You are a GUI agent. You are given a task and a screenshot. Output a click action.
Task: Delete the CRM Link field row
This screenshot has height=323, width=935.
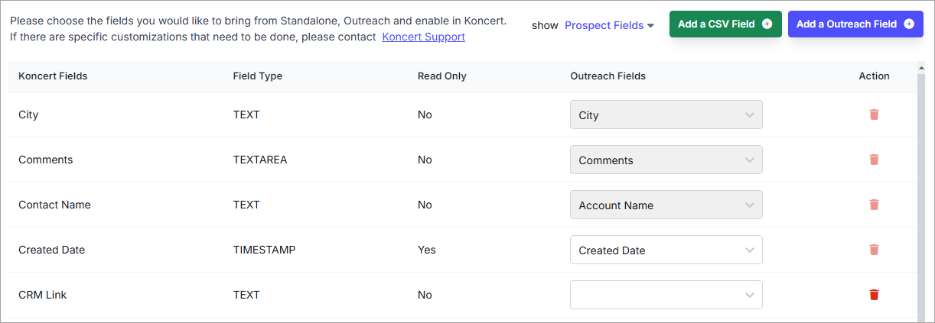click(874, 295)
